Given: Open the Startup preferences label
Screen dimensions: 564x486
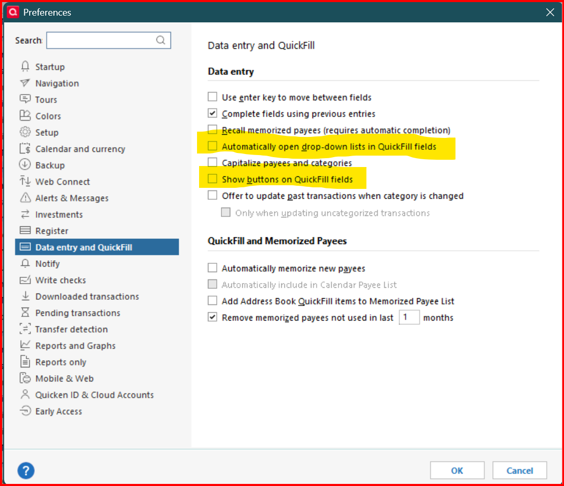Looking at the screenshot, I should (50, 67).
